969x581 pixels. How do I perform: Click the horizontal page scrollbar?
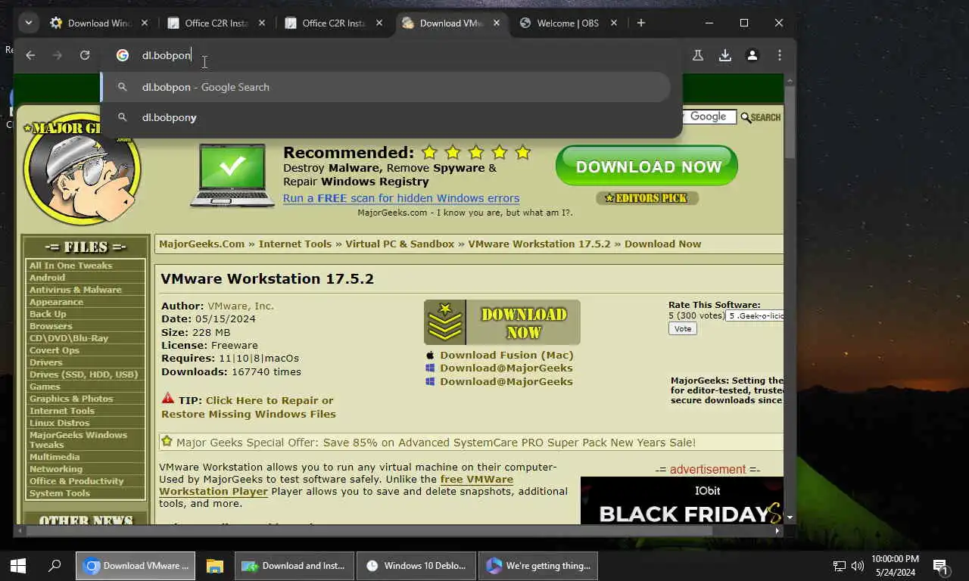pyautogui.click(x=369, y=531)
